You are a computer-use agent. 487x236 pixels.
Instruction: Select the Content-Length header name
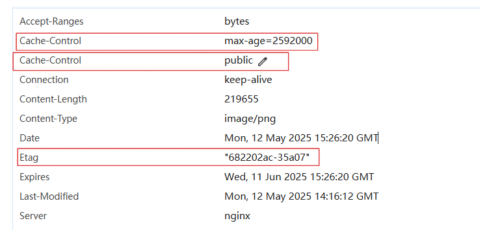[53, 99]
